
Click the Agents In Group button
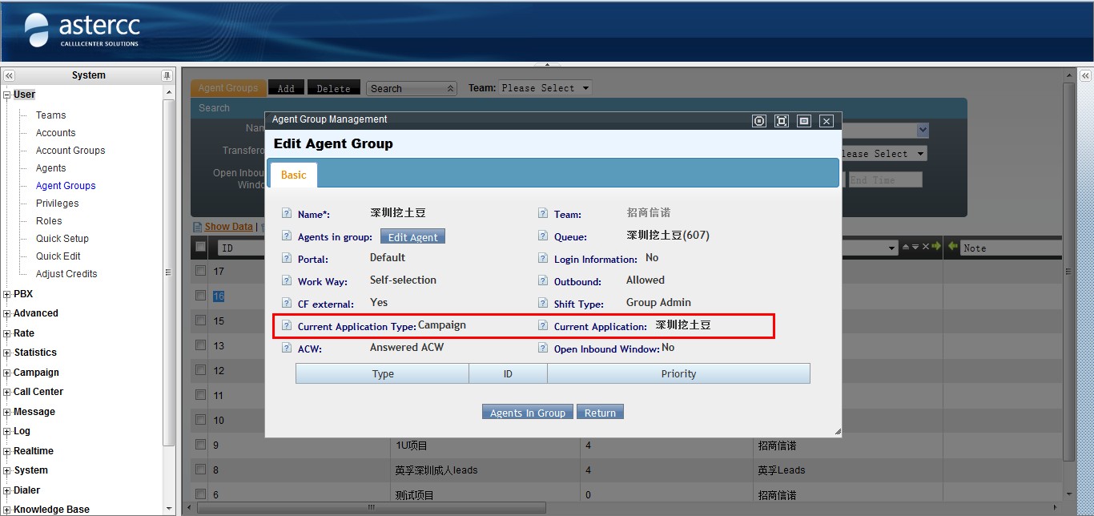pyautogui.click(x=527, y=413)
